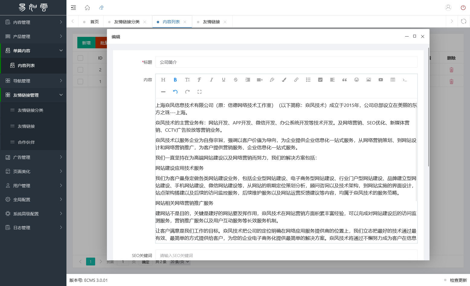
Task: Pick text color with pen icon
Action: 272,80
